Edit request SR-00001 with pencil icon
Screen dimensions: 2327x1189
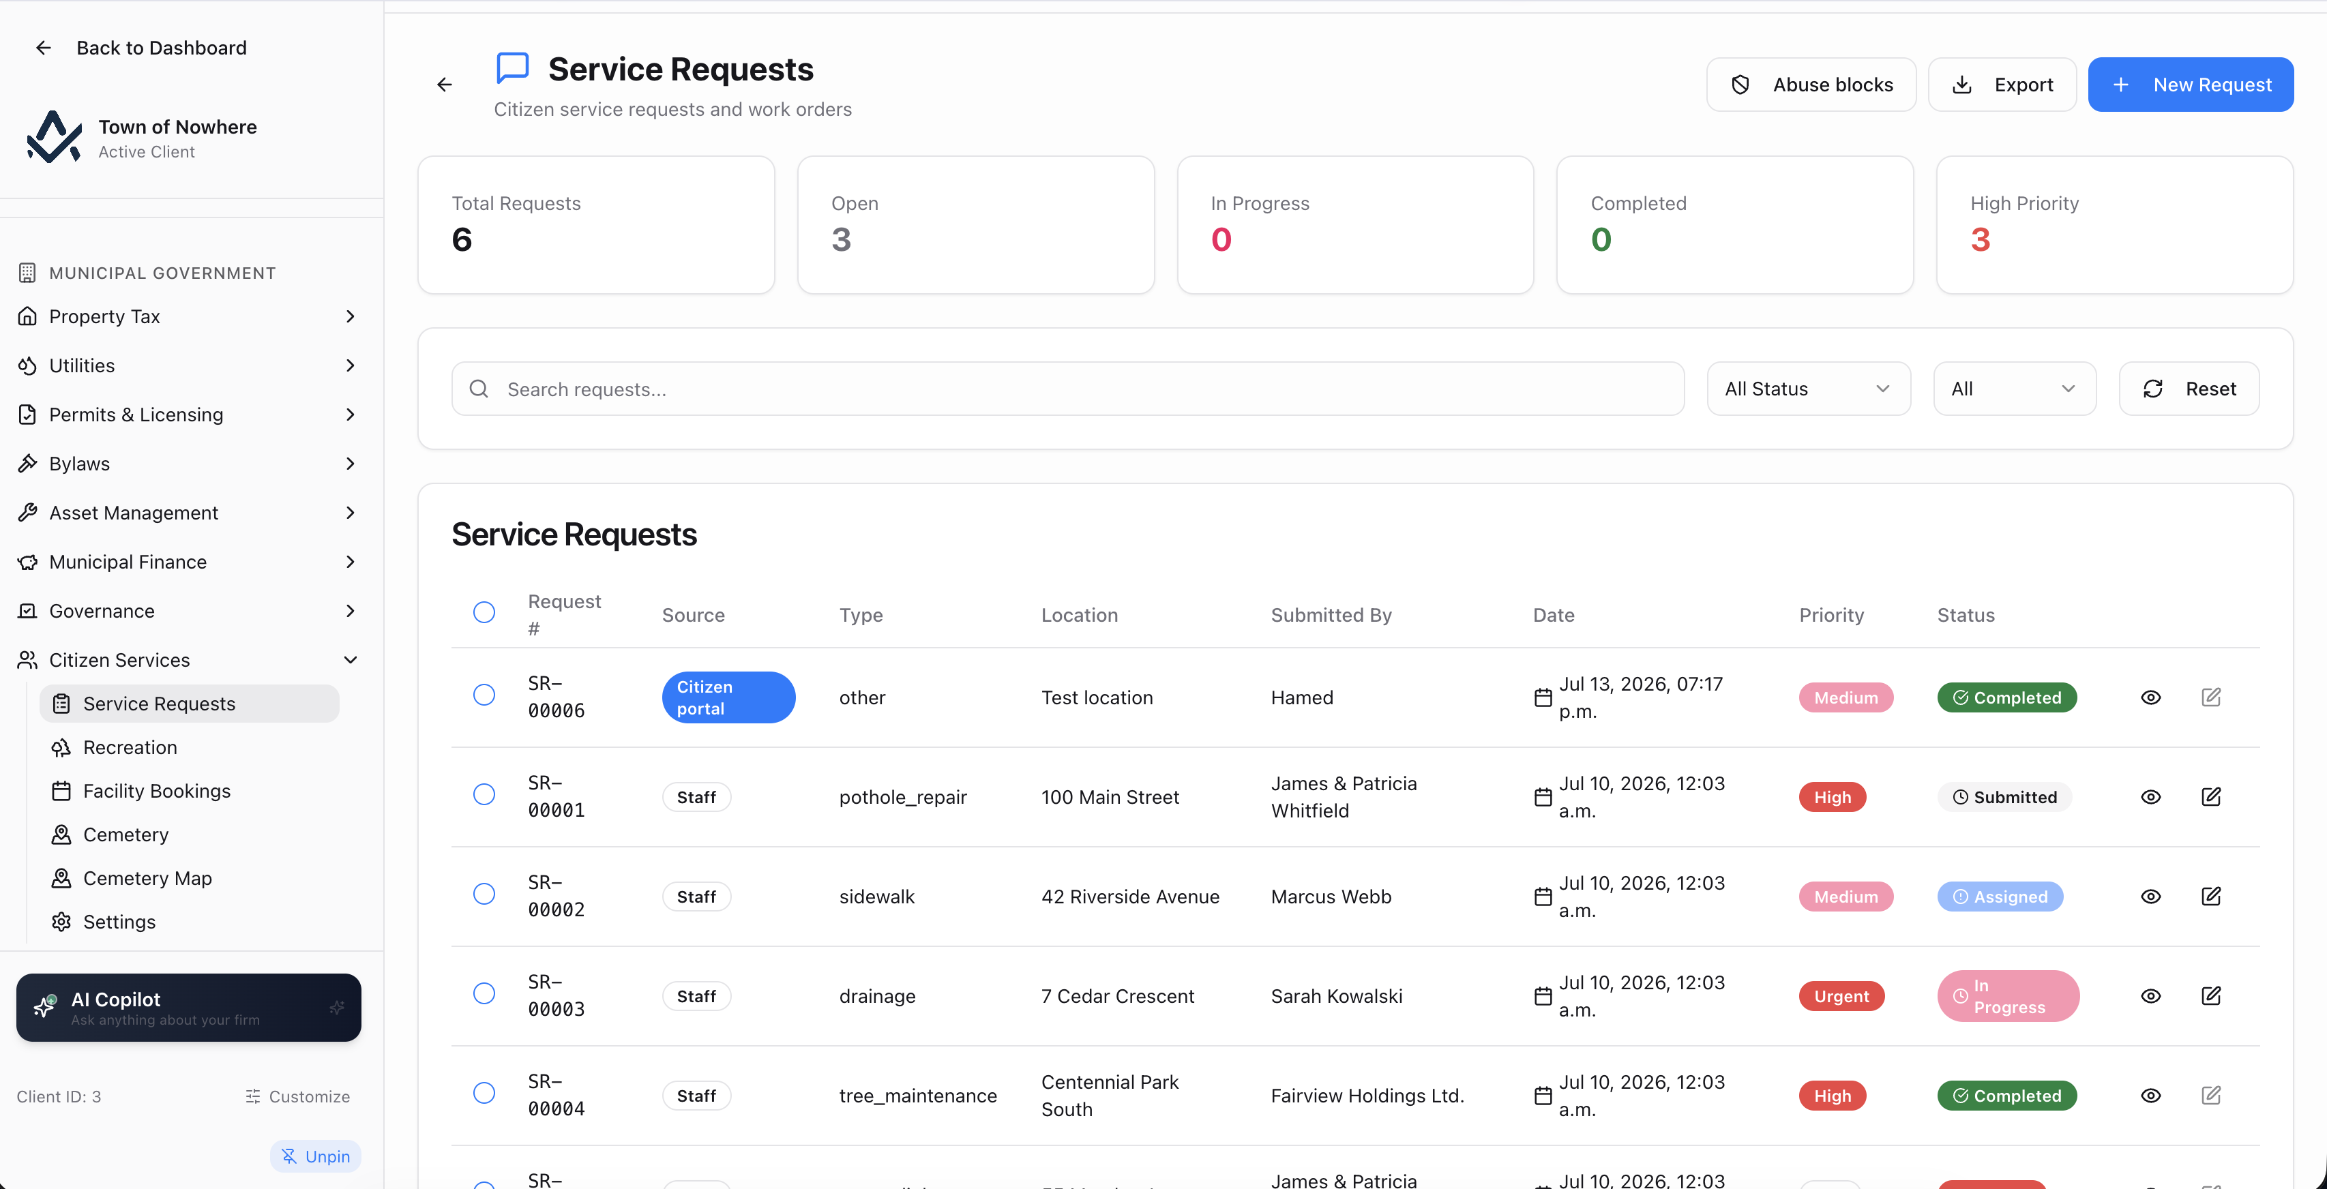2210,796
